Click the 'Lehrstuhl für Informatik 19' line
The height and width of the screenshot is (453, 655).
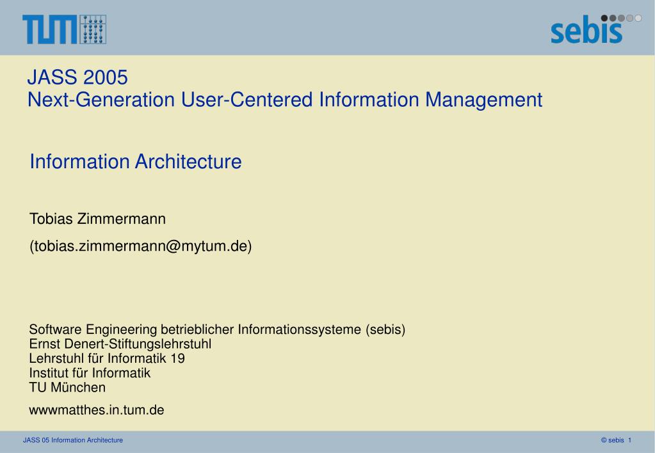click(x=107, y=358)
